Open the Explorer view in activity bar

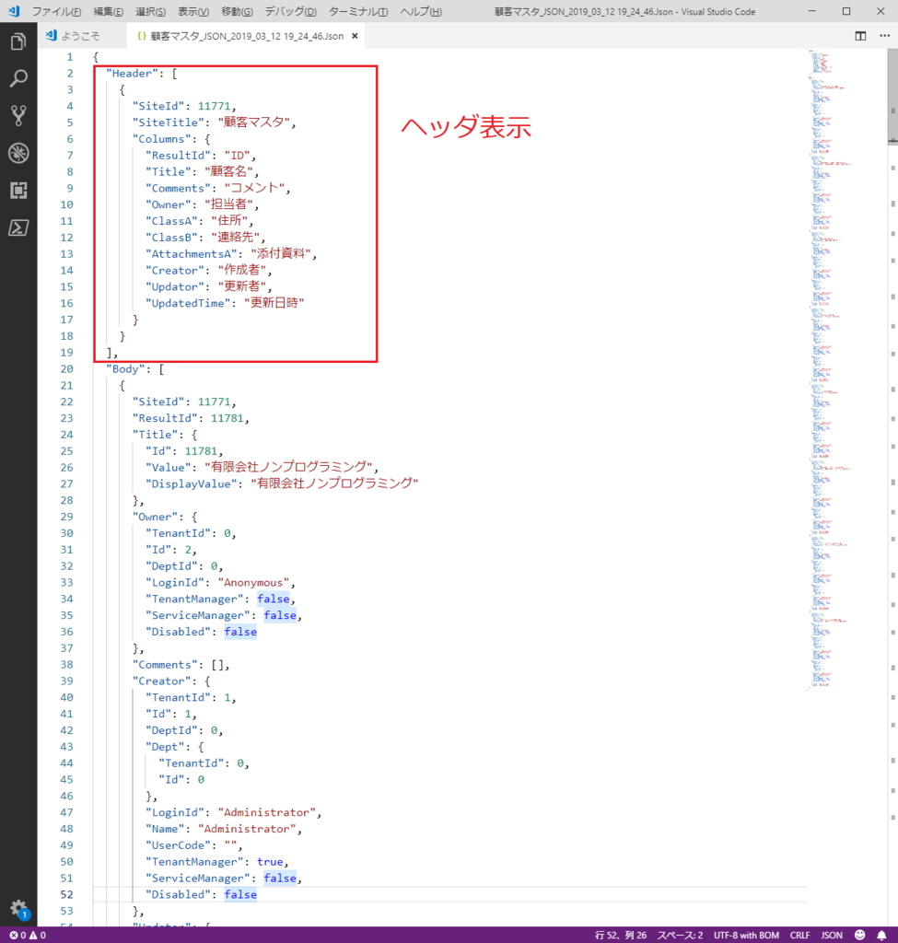pos(18,41)
